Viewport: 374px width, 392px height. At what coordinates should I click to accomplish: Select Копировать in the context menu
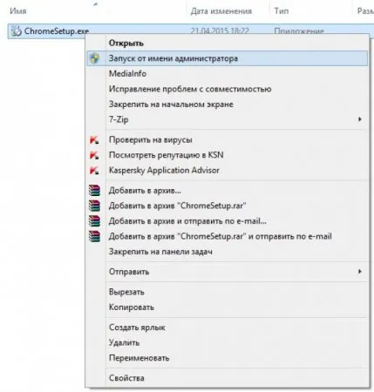pyautogui.click(x=228, y=308)
